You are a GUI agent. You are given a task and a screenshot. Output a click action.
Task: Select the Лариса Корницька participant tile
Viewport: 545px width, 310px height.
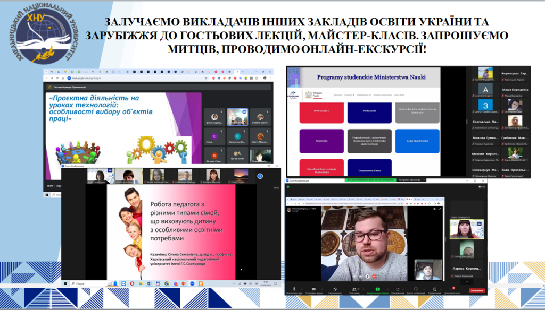point(466,270)
